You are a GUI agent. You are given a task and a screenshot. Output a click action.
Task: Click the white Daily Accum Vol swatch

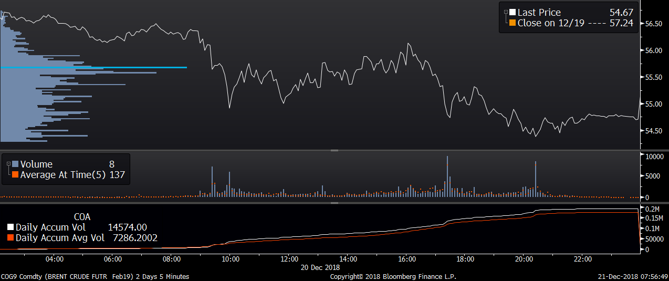(10, 227)
